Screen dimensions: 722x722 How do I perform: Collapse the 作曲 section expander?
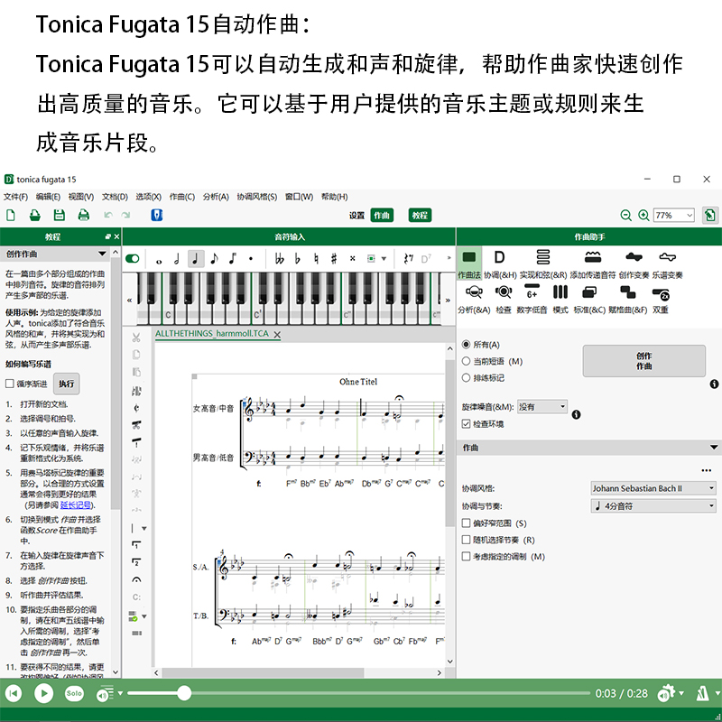pos(714,447)
